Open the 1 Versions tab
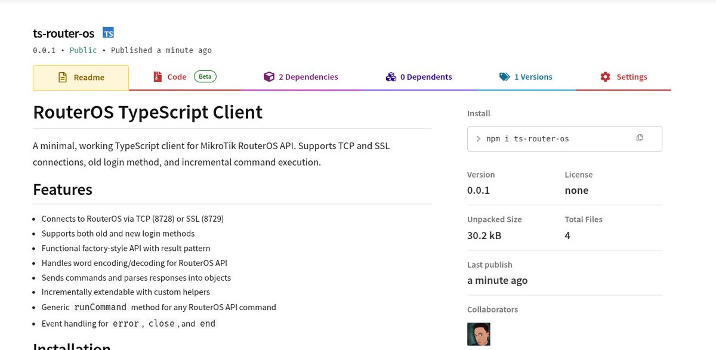The width and height of the screenshot is (716, 350). (x=525, y=77)
